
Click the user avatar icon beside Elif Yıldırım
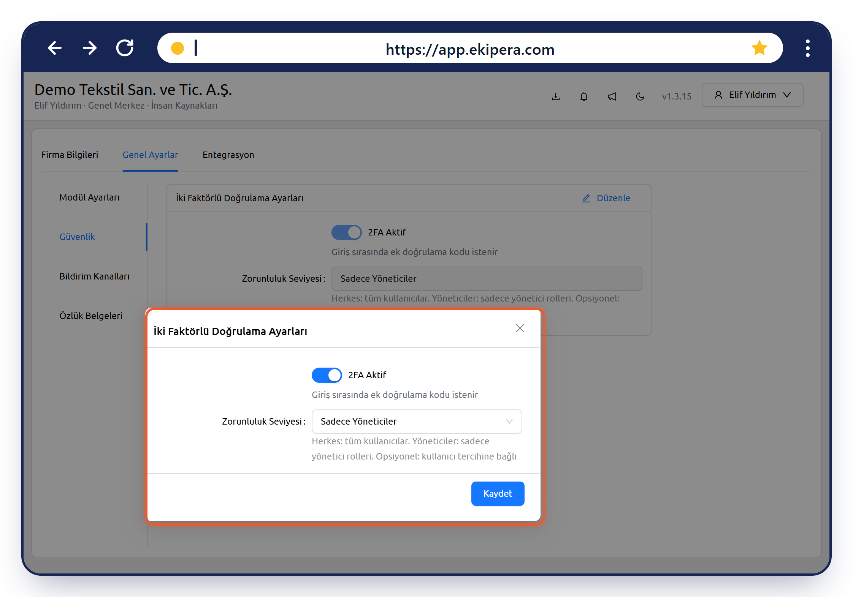pyautogui.click(x=718, y=95)
